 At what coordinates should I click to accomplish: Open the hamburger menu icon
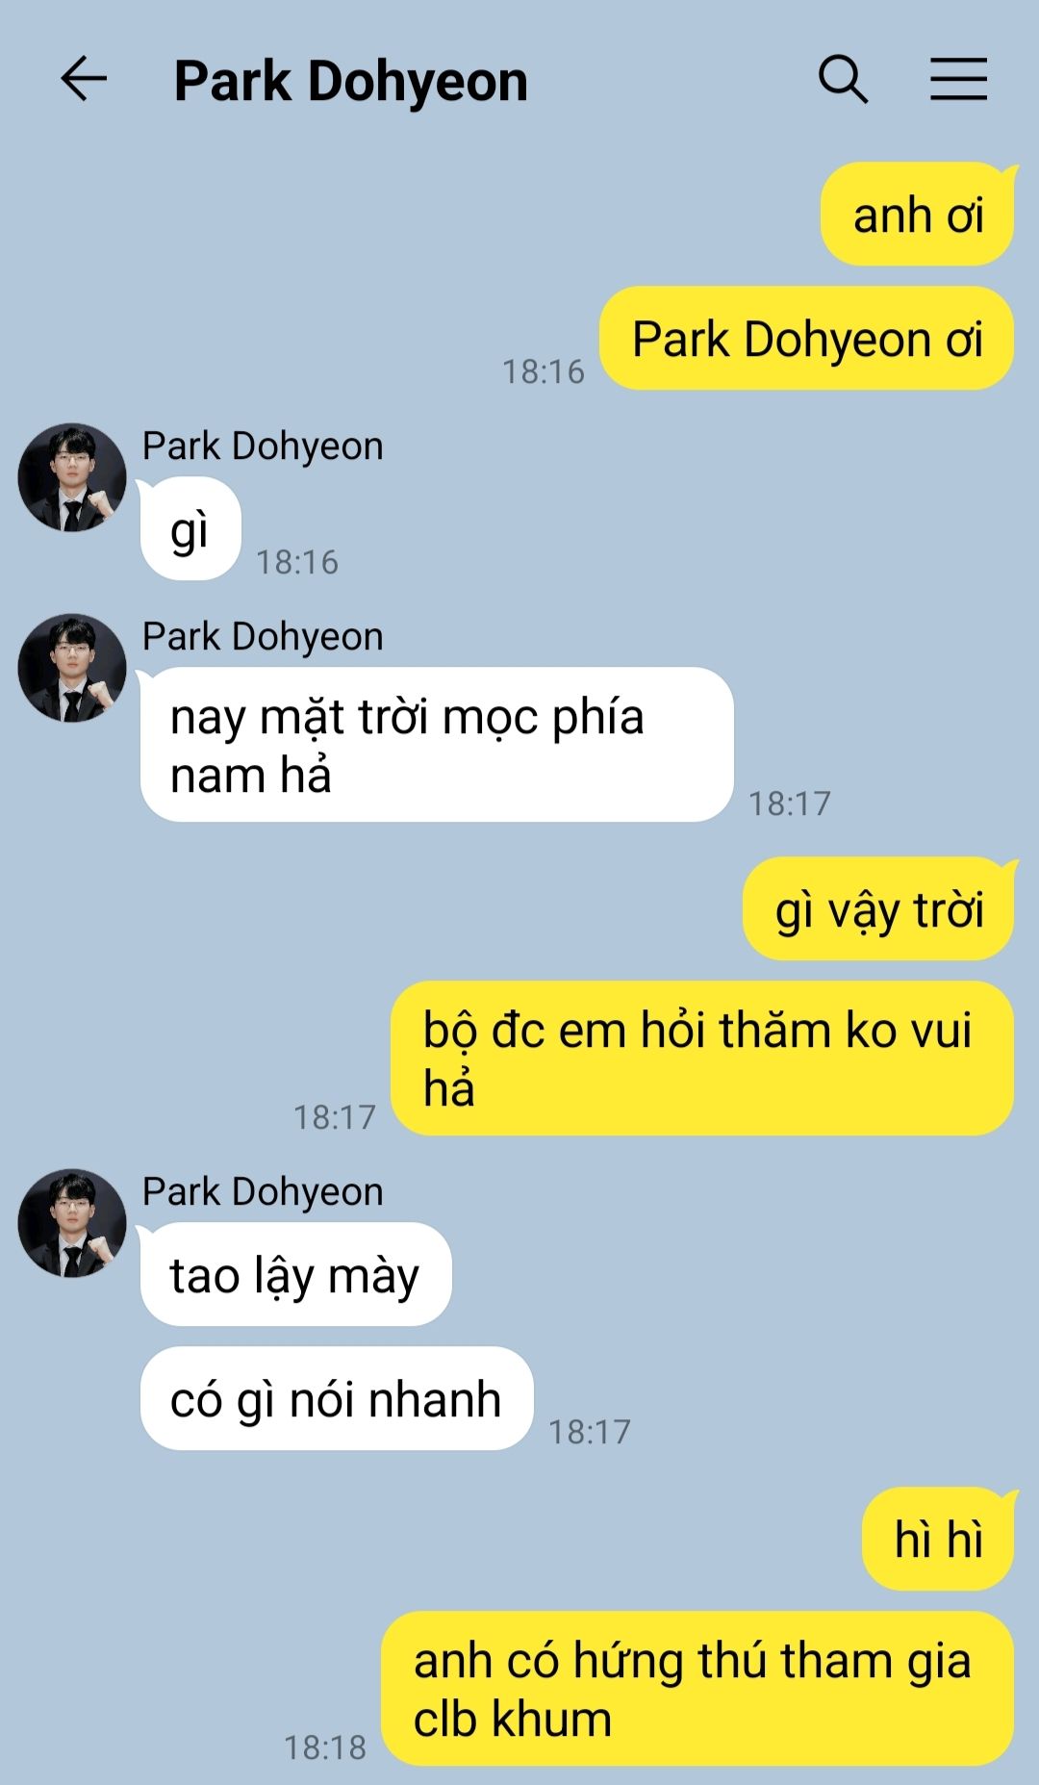tap(958, 79)
